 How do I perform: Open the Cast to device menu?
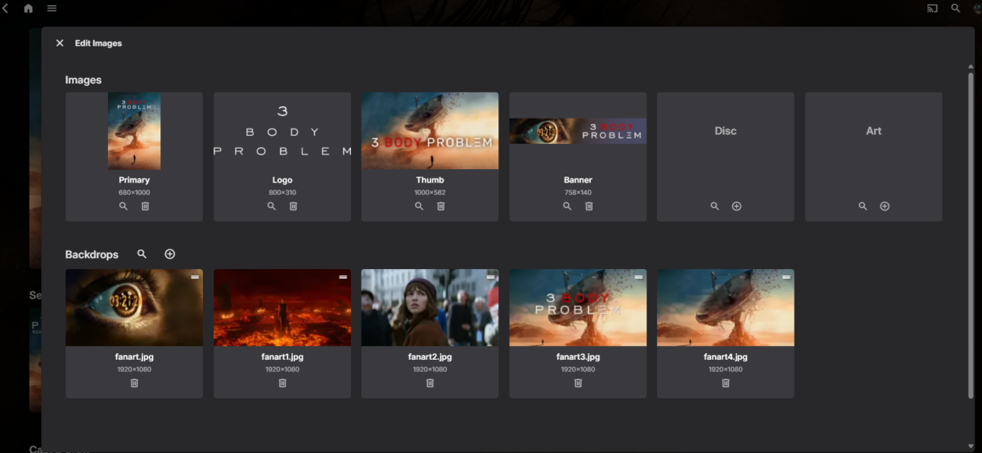click(932, 8)
